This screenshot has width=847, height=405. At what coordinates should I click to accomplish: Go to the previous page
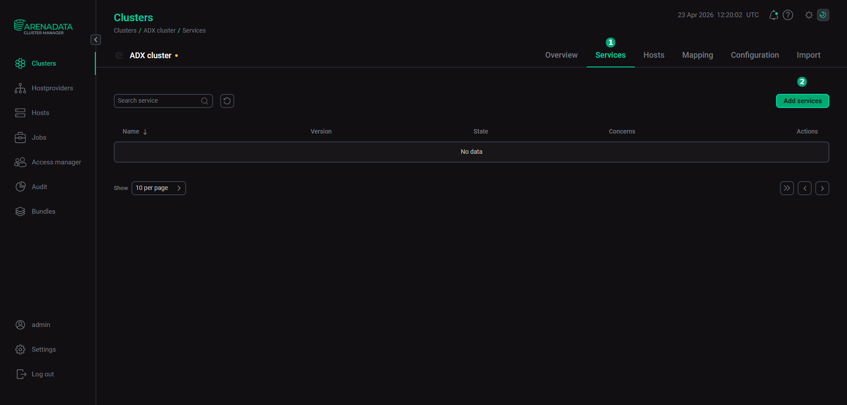[x=805, y=188]
